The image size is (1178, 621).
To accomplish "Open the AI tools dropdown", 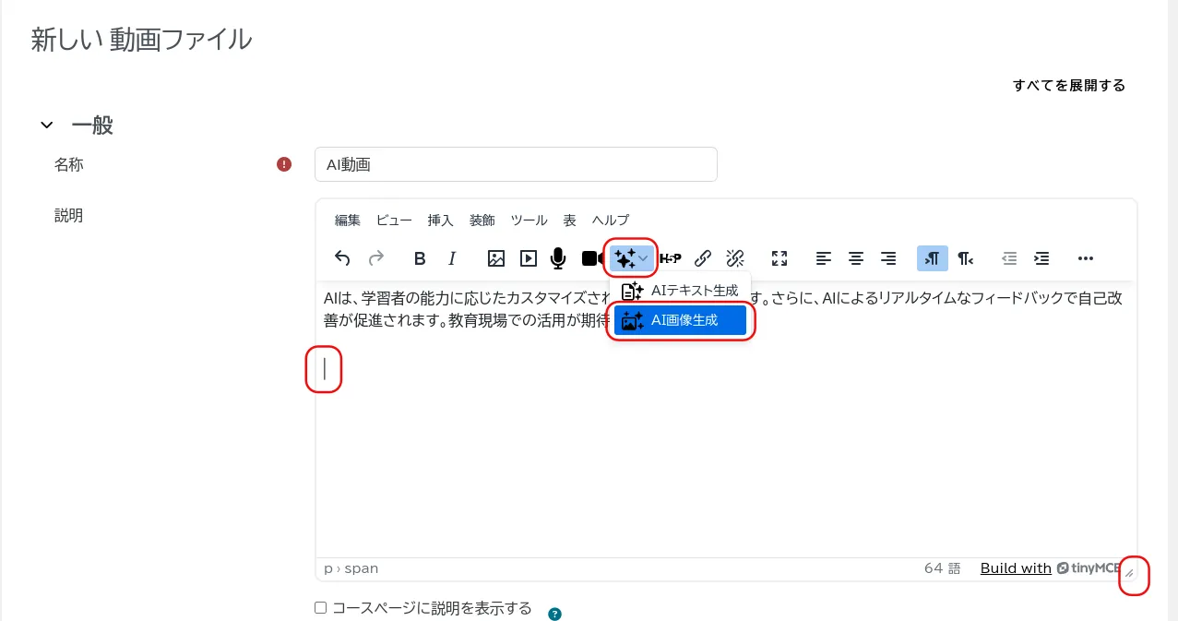I will point(632,257).
